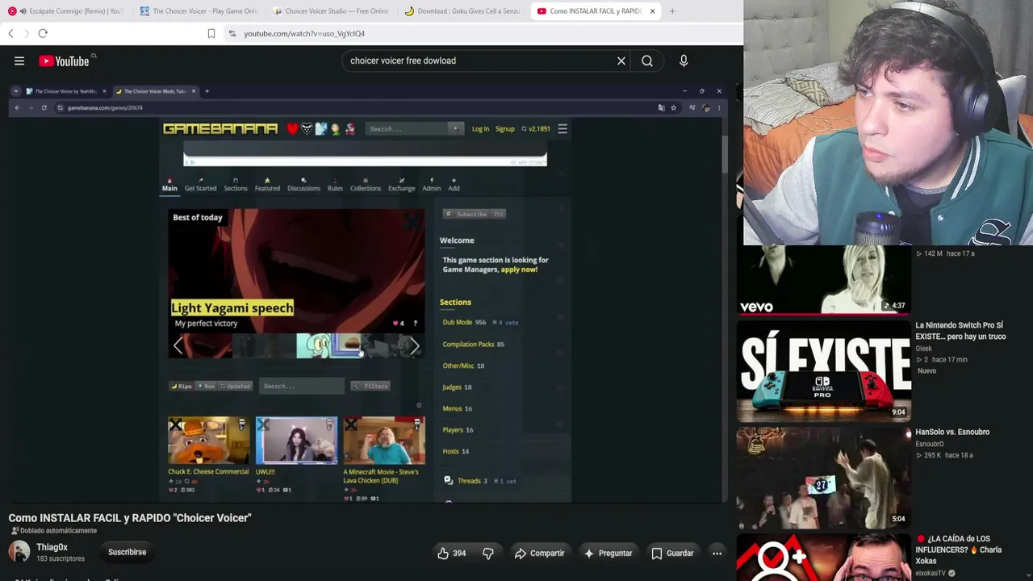This screenshot has width=1033, height=581.
Task: Open the 'Collections' GameBanana nav tab
Action: point(366,186)
